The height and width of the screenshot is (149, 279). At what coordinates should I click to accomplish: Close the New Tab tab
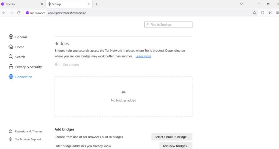pos(42,4)
